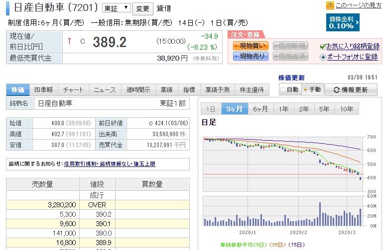This screenshot has width=383, height=250.
Task: Click the current price 389.2
Action: [110, 42]
